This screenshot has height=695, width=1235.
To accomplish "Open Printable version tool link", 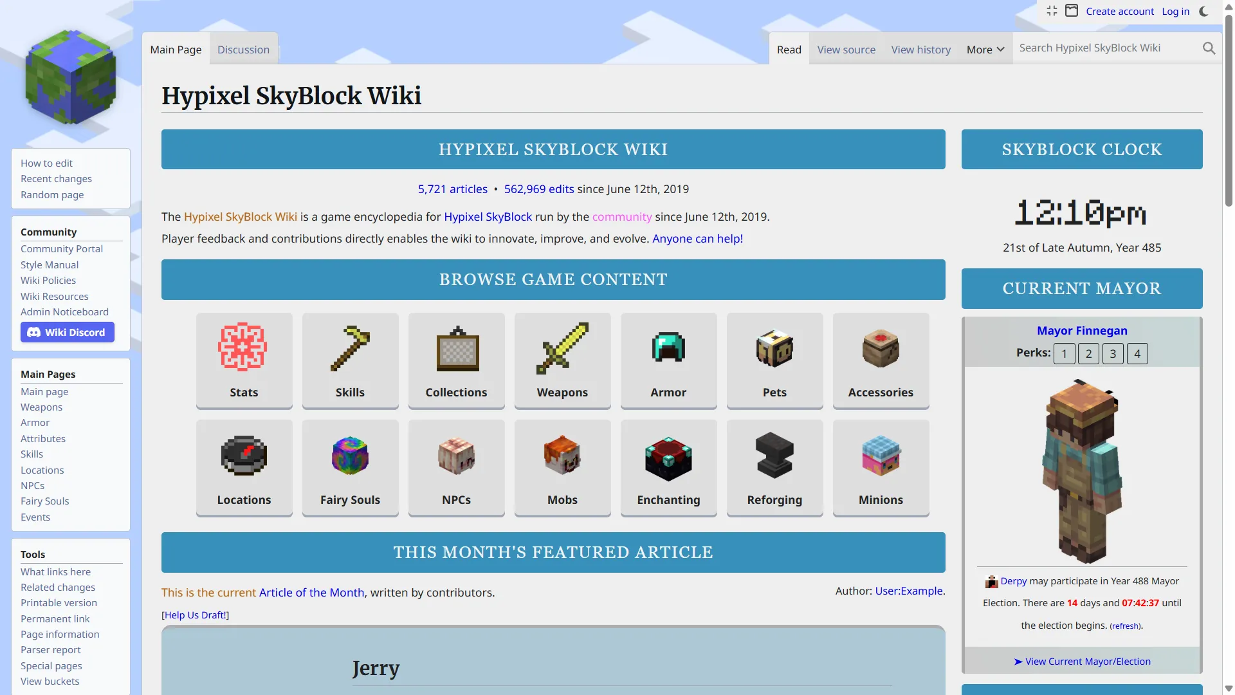I will point(59,603).
